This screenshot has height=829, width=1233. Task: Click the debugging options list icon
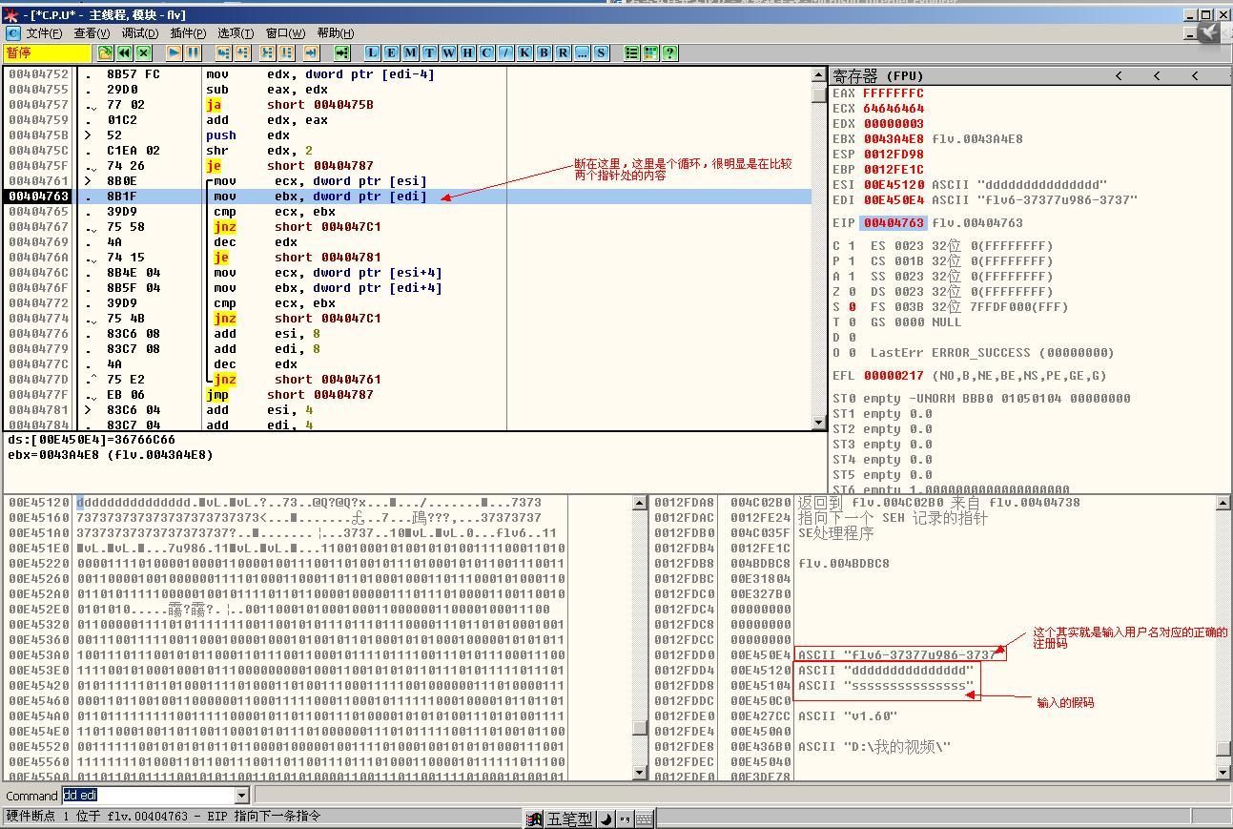coord(632,53)
